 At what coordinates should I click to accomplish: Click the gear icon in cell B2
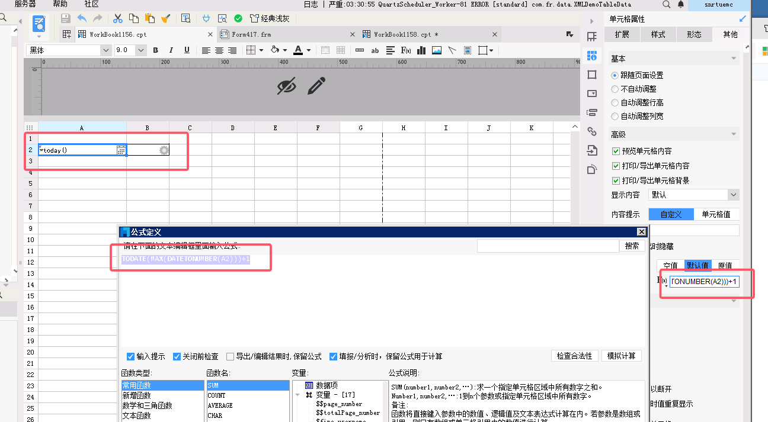coord(164,150)
